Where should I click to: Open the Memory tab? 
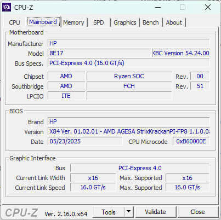click(73, 22)
